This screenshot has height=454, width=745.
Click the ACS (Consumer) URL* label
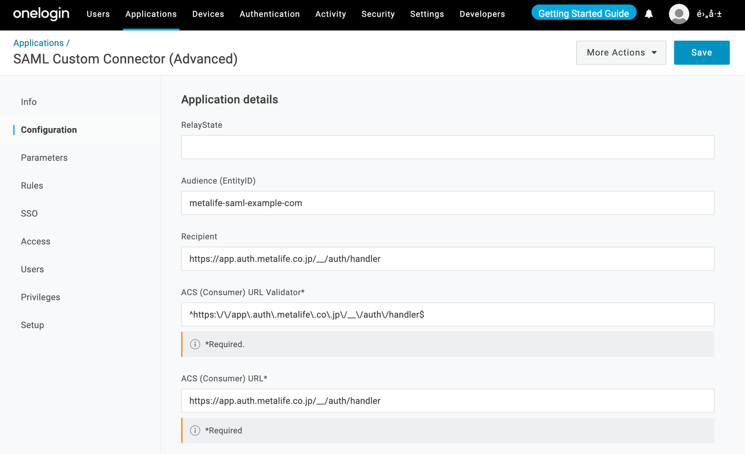point(224,378)
